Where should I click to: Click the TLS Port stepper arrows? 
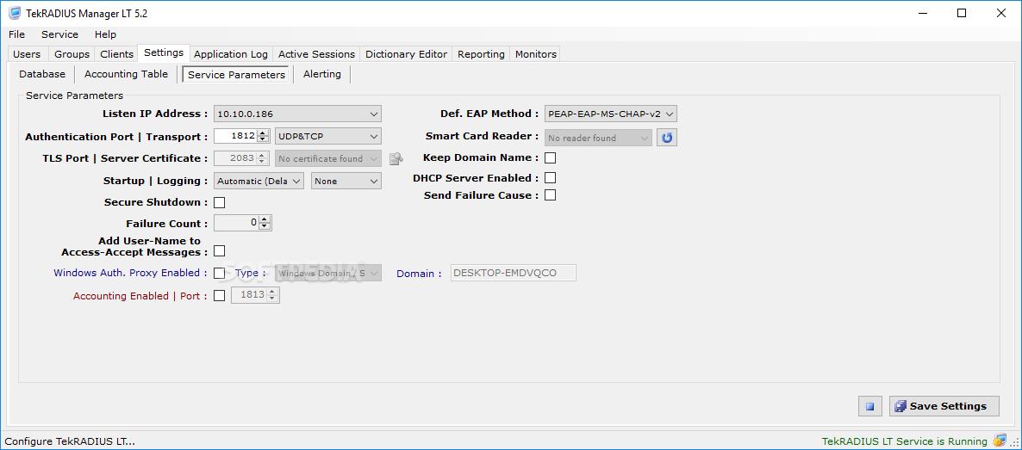coord(263,158)
